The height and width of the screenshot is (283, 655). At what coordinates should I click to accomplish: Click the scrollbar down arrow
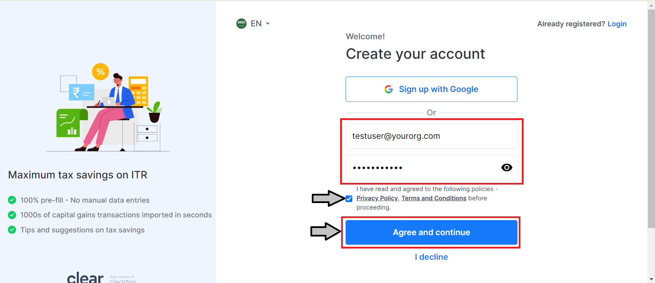pyautogui.click(x=651, y=279)
